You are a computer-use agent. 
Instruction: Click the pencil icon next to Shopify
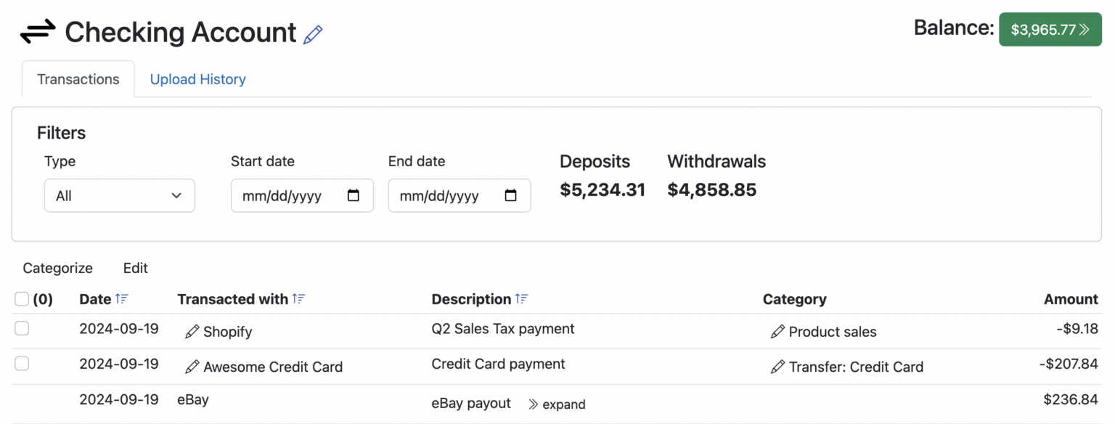[191, 332]
